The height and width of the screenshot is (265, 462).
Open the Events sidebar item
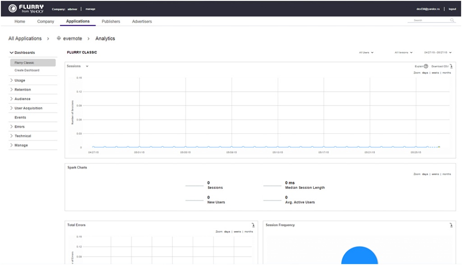[x=20, y=117]
